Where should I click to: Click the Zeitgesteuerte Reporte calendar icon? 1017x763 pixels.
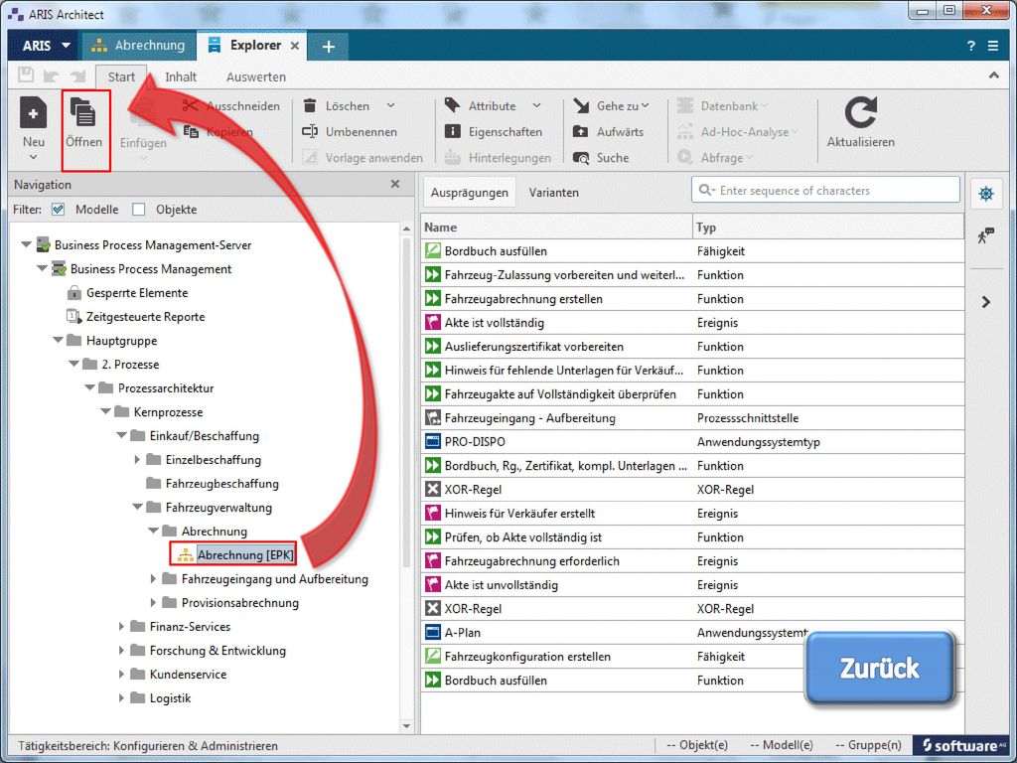coord(73,317)
